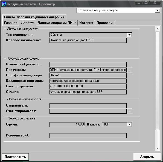Minimize the Входящий платеж window
Image resolution: width=163 pixels, height=162 pixels.
(x=139, y=3)
